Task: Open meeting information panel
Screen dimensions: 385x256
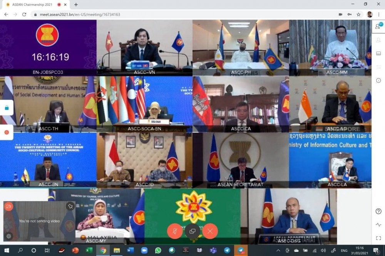Action: [x=378, y=80]
